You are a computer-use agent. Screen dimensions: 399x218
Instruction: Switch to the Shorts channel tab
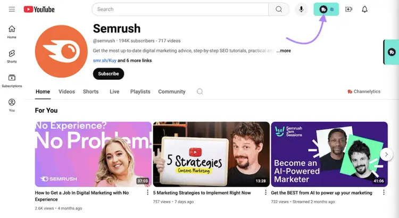pos(90,91)
